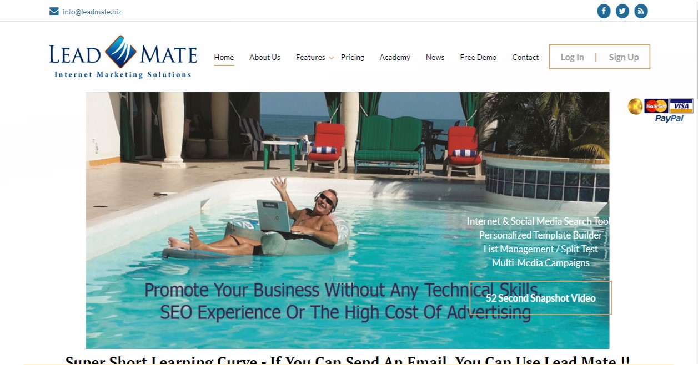The image size is (698, 365).
Task: Open the Free Demo page
Action: [478, 57]
